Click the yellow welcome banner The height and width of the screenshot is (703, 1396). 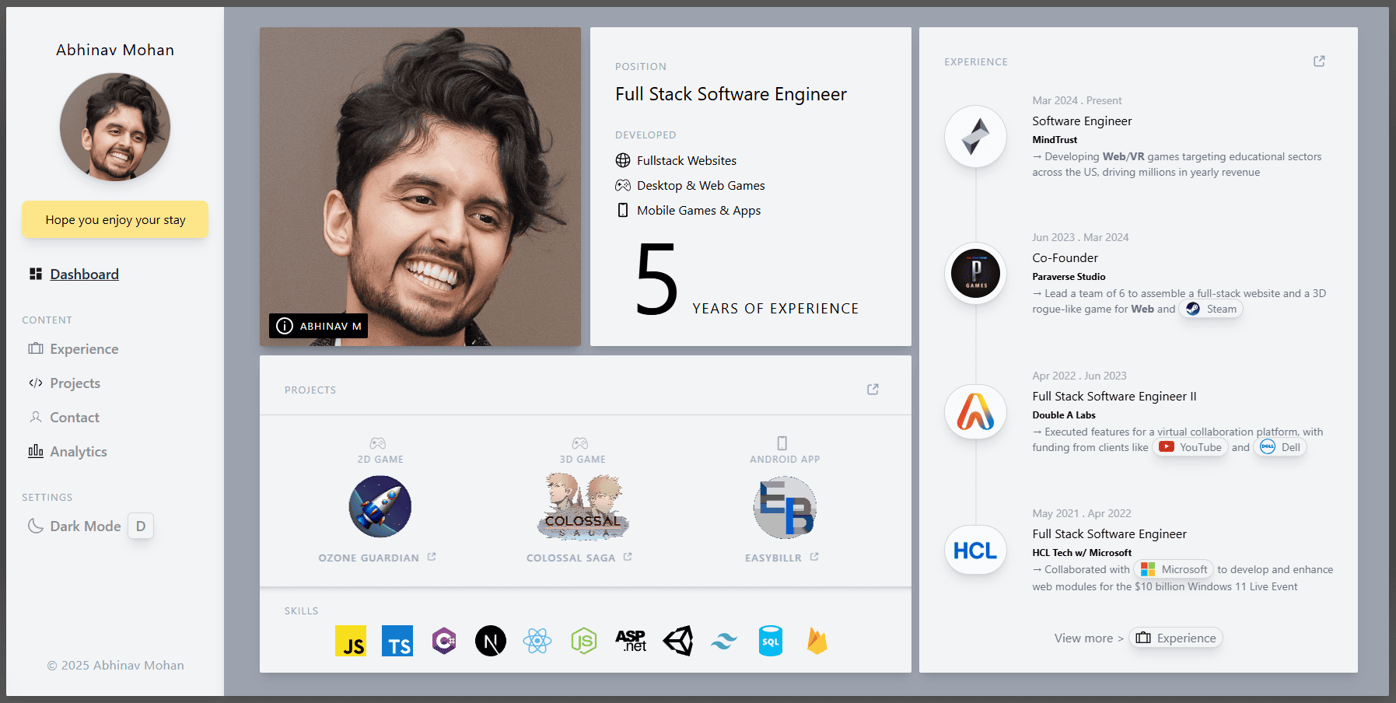coord(114,219)
